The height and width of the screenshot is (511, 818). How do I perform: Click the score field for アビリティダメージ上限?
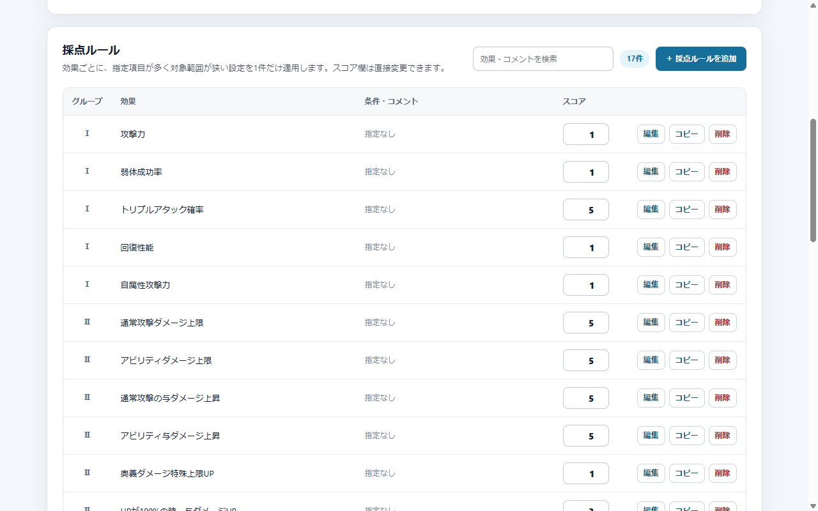(585, 360)
